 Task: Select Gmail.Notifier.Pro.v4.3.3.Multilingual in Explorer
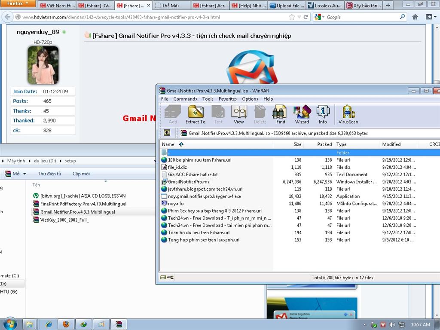(x=78, y=212)
